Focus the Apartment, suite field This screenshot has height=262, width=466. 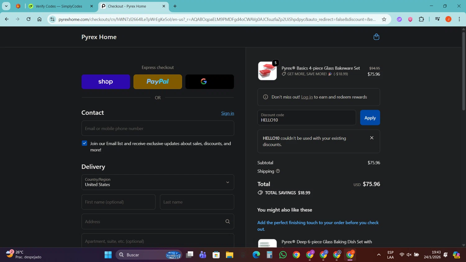158,241
